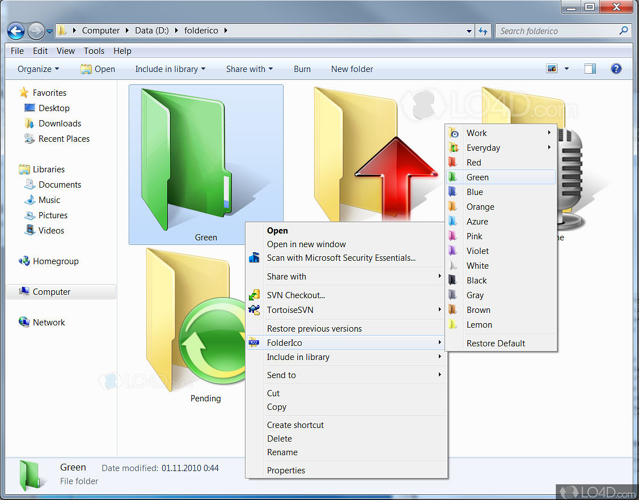This screenshot has width=639, height=500.
Task: Select Properties in the context menu
Action: point(346,471)
